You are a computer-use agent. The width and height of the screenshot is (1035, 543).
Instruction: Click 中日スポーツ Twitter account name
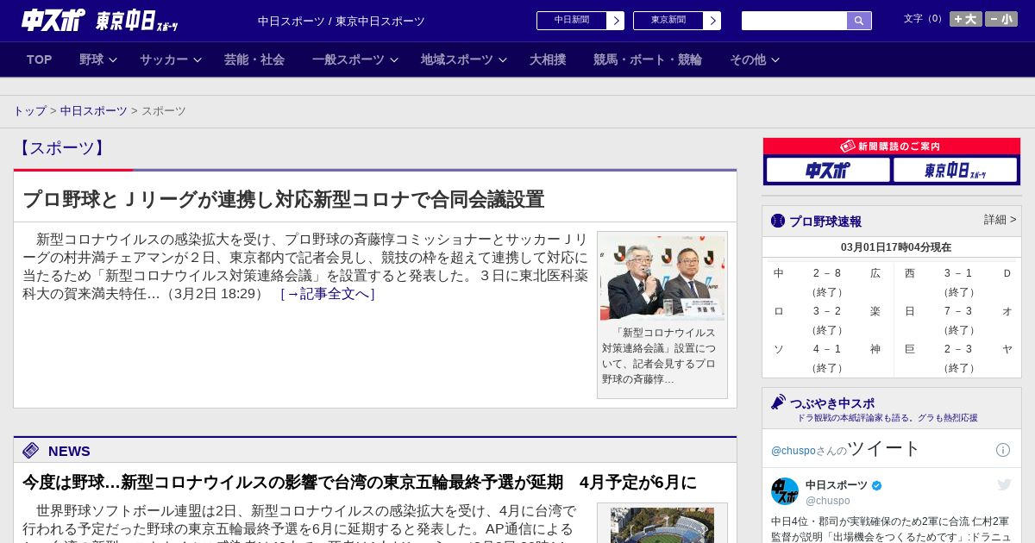point(837,485)
